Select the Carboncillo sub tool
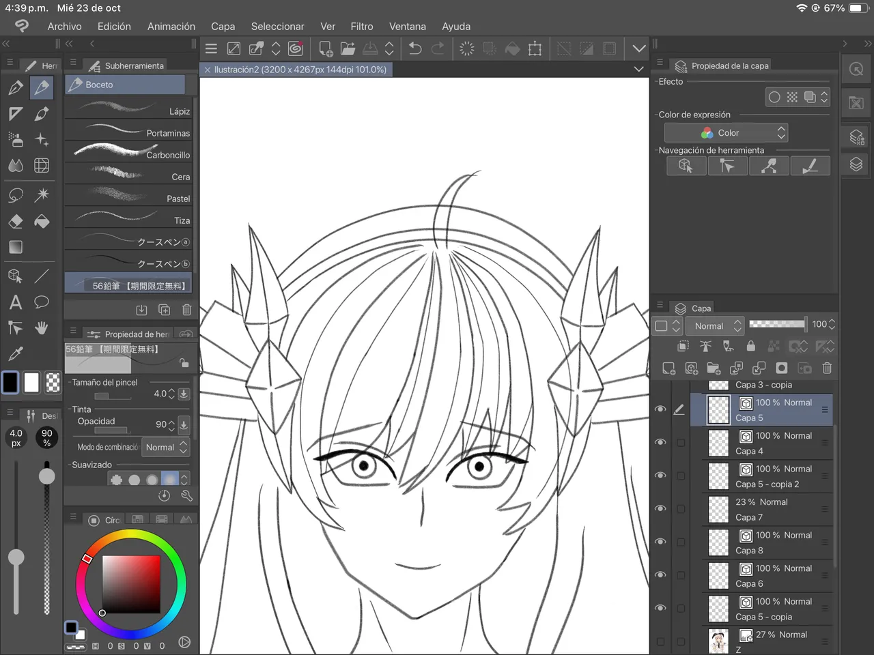This screenshot has width=874, height=655. coord(128,151)
